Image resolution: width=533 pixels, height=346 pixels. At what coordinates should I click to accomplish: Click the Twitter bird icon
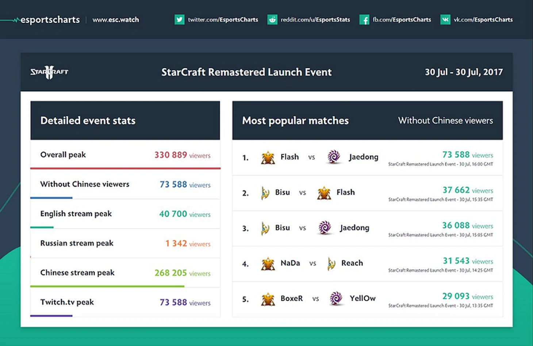tap(179, 19)
